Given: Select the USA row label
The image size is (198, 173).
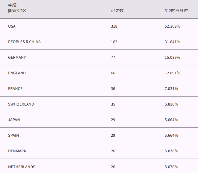Looking at the screenshot, I should (12, 26).
